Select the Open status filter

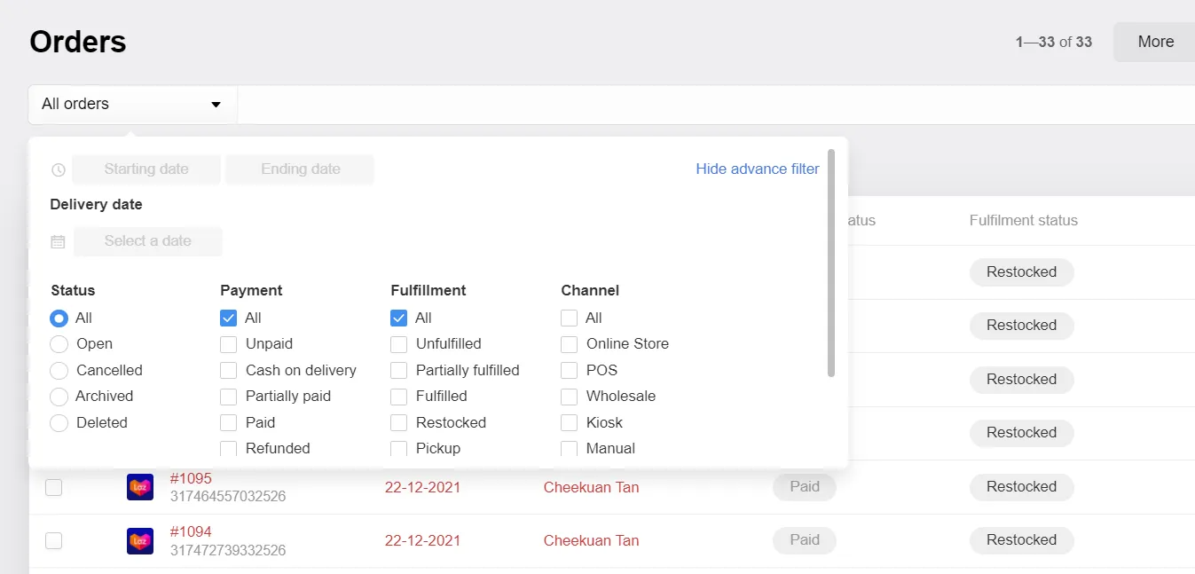coord(59,343)
